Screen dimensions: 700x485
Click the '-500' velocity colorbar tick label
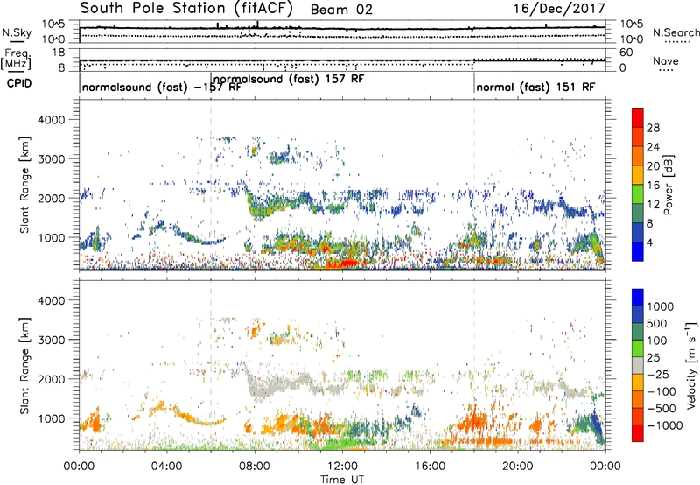(661, 409)
